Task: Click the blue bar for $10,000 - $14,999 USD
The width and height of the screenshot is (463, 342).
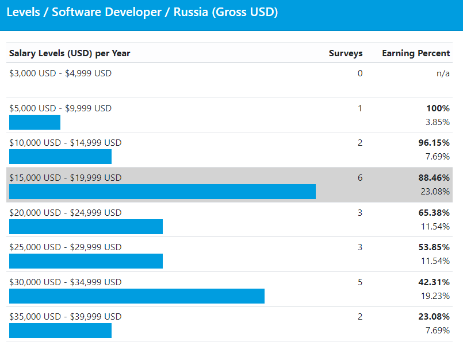Action: (60, 157)
